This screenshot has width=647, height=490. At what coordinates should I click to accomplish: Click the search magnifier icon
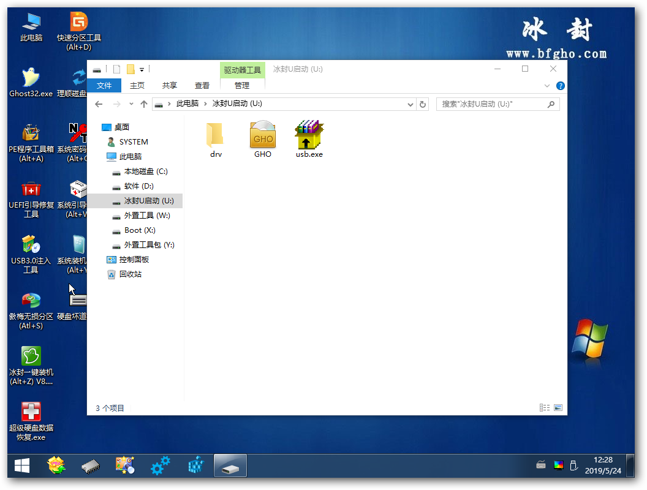click(551, 104)
